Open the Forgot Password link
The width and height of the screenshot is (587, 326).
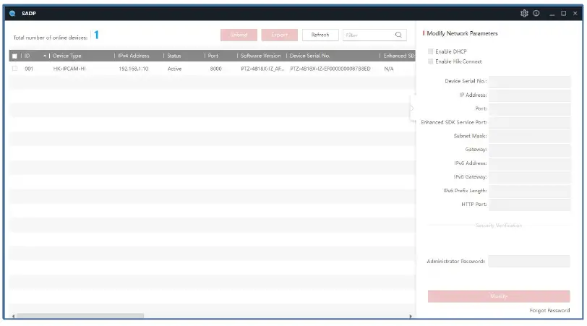pyautogui.click(x=549, y=310)
